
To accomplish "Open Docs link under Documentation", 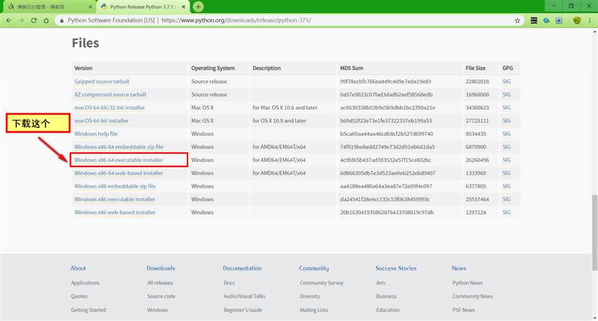I will coord(229,283).
